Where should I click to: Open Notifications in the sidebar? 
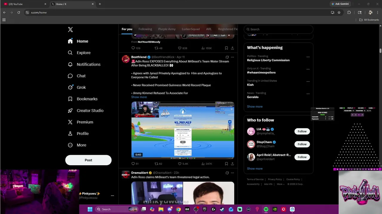click(x=84, y=64)
